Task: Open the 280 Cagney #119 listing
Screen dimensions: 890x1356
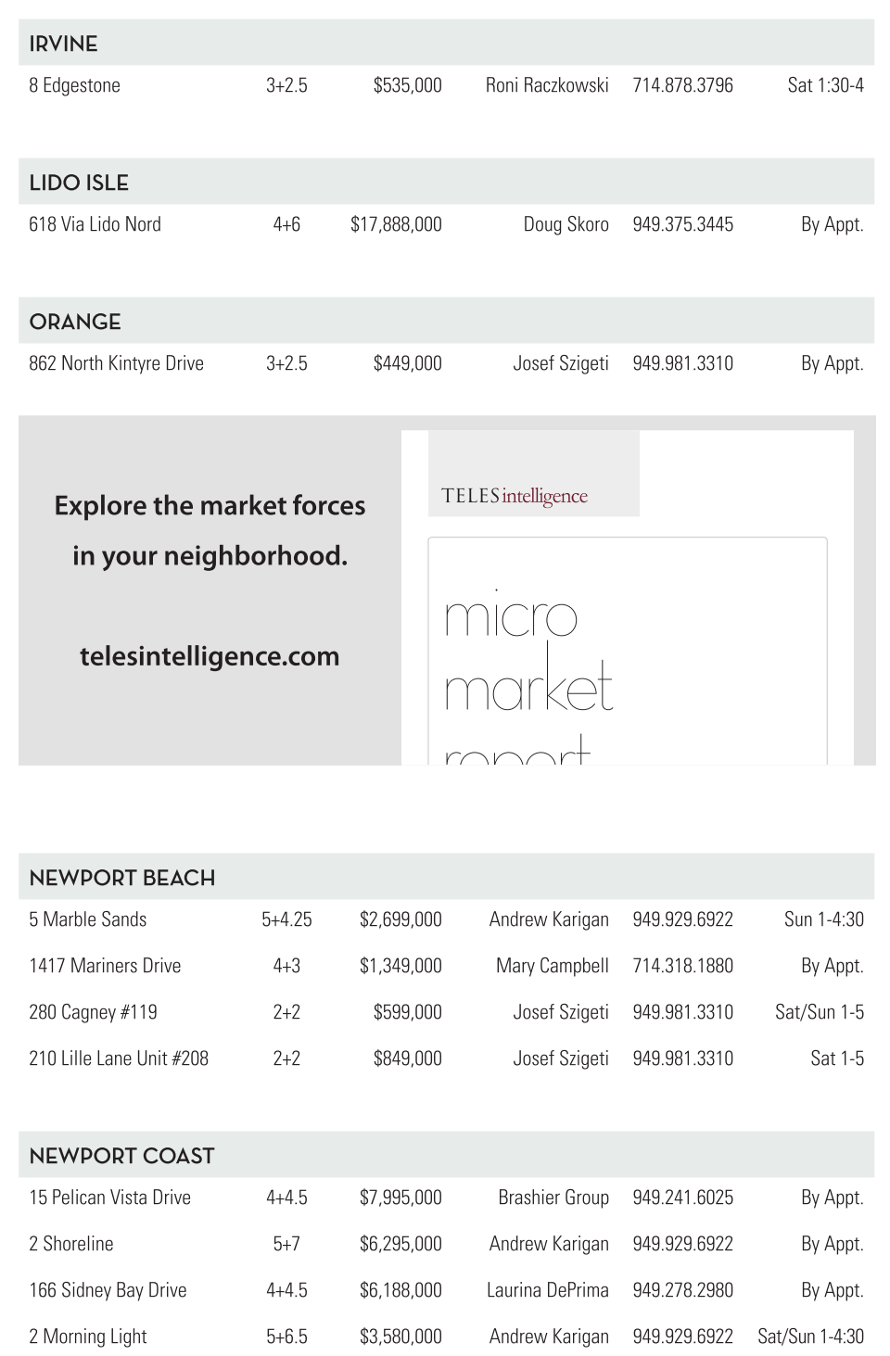Action: point(93,1012)
